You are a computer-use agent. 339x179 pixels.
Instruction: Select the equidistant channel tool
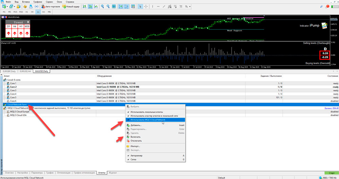coord(169,6)
